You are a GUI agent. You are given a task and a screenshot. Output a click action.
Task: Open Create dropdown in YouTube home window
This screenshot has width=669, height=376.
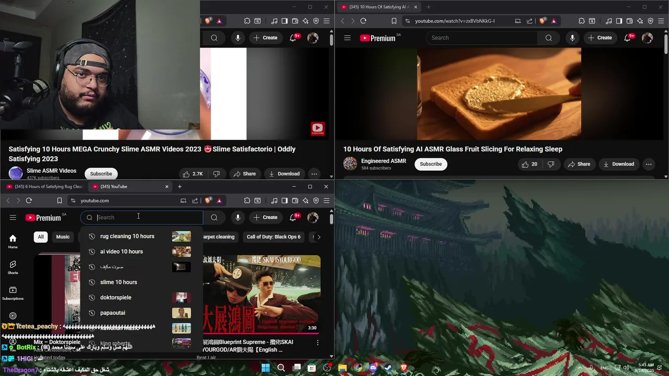click(x=266, y=217)
